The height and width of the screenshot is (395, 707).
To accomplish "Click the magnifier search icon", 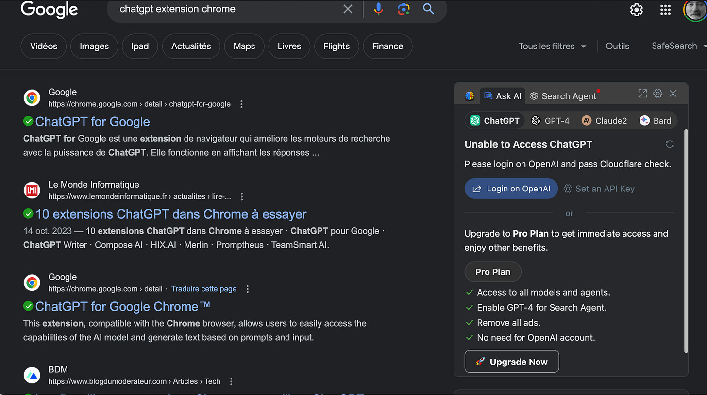I will pyautogui.click(x=428, y=9).
